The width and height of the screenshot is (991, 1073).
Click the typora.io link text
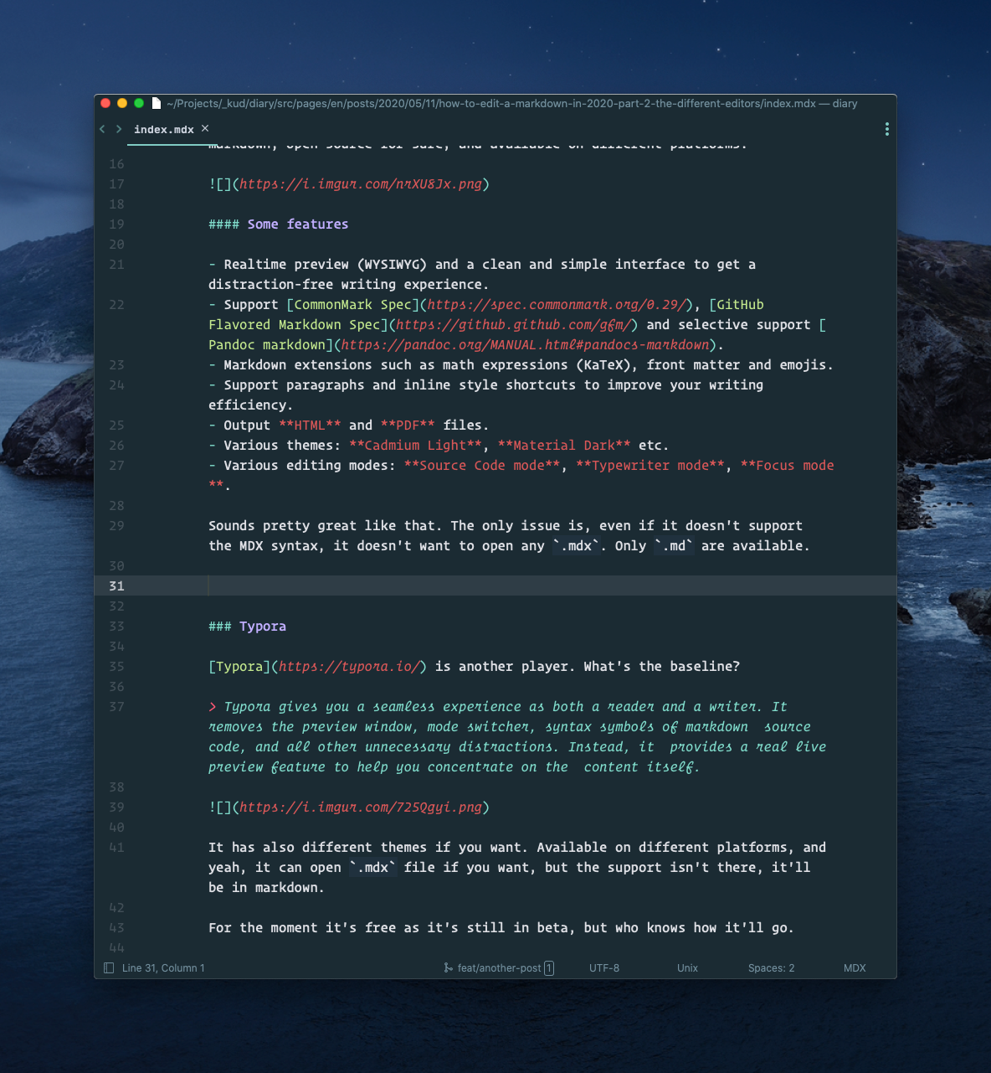tap(348, 667)
